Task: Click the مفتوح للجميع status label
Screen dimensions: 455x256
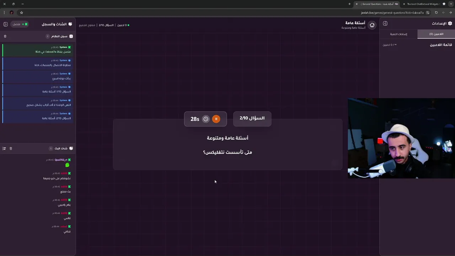Action: pyautogui.click(x=87, y=25)
